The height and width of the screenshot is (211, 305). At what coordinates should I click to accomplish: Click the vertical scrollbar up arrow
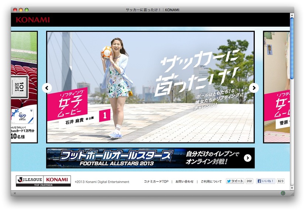click(x=292, y=15)
